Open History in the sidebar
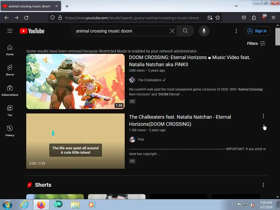Viewport: 280px width, 210px height. (x=10, y=131)
